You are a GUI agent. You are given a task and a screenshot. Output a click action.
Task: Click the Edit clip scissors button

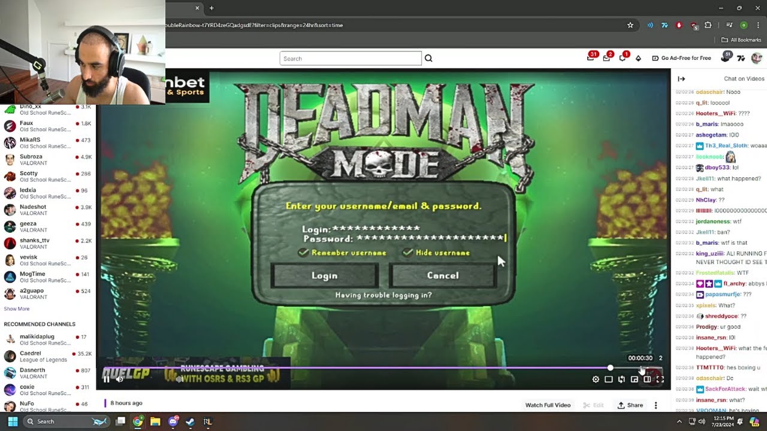(x=593, y=405)
